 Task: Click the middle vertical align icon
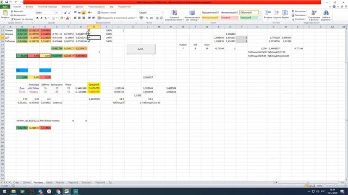79,13
